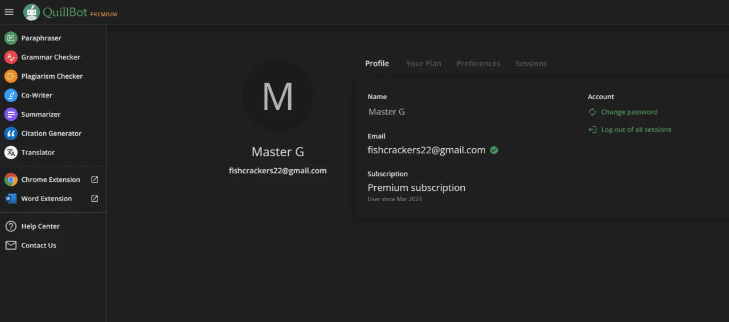729x322 pixels.
Task: Click the Name label
Action: tap(377, 97)
